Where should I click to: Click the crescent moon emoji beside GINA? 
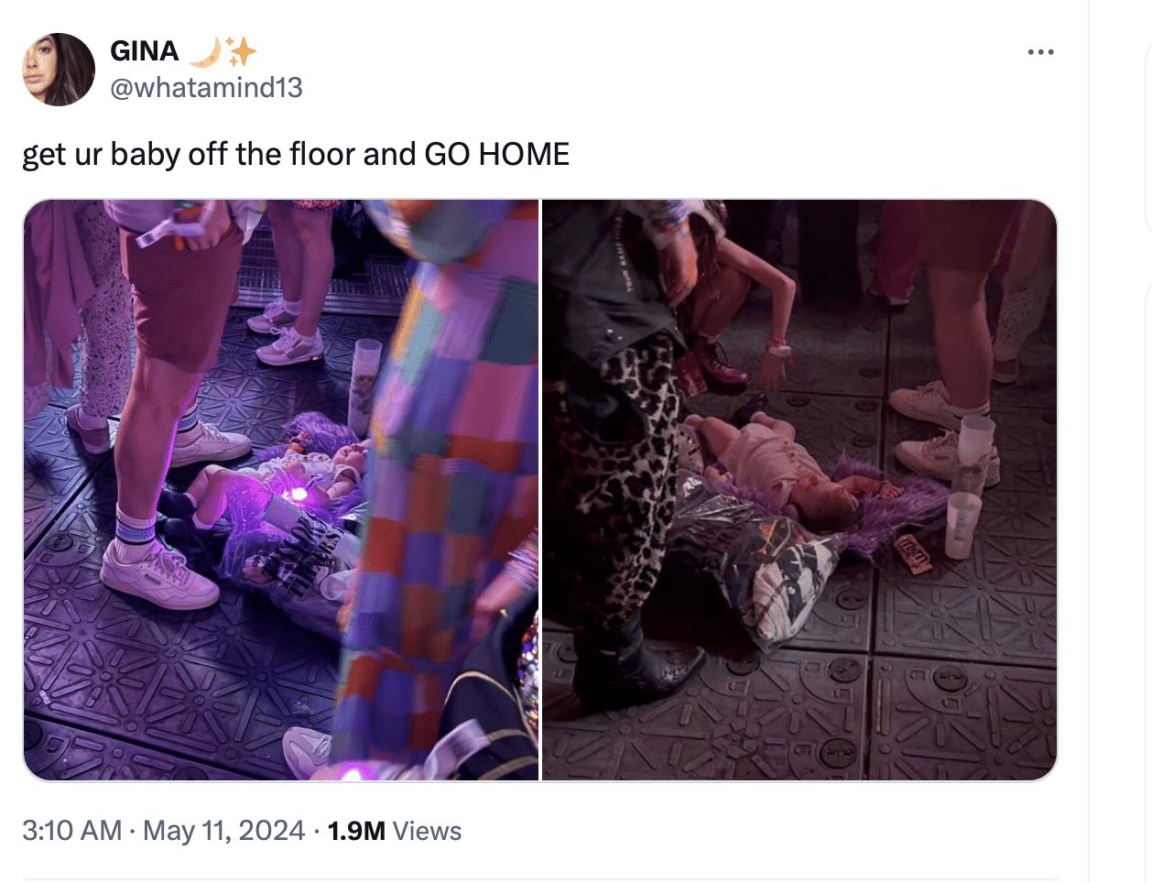coord(204,51)
